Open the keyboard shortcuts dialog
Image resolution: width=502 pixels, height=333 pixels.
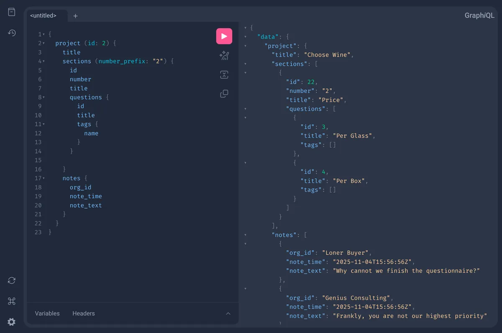(x=11, y=301)
